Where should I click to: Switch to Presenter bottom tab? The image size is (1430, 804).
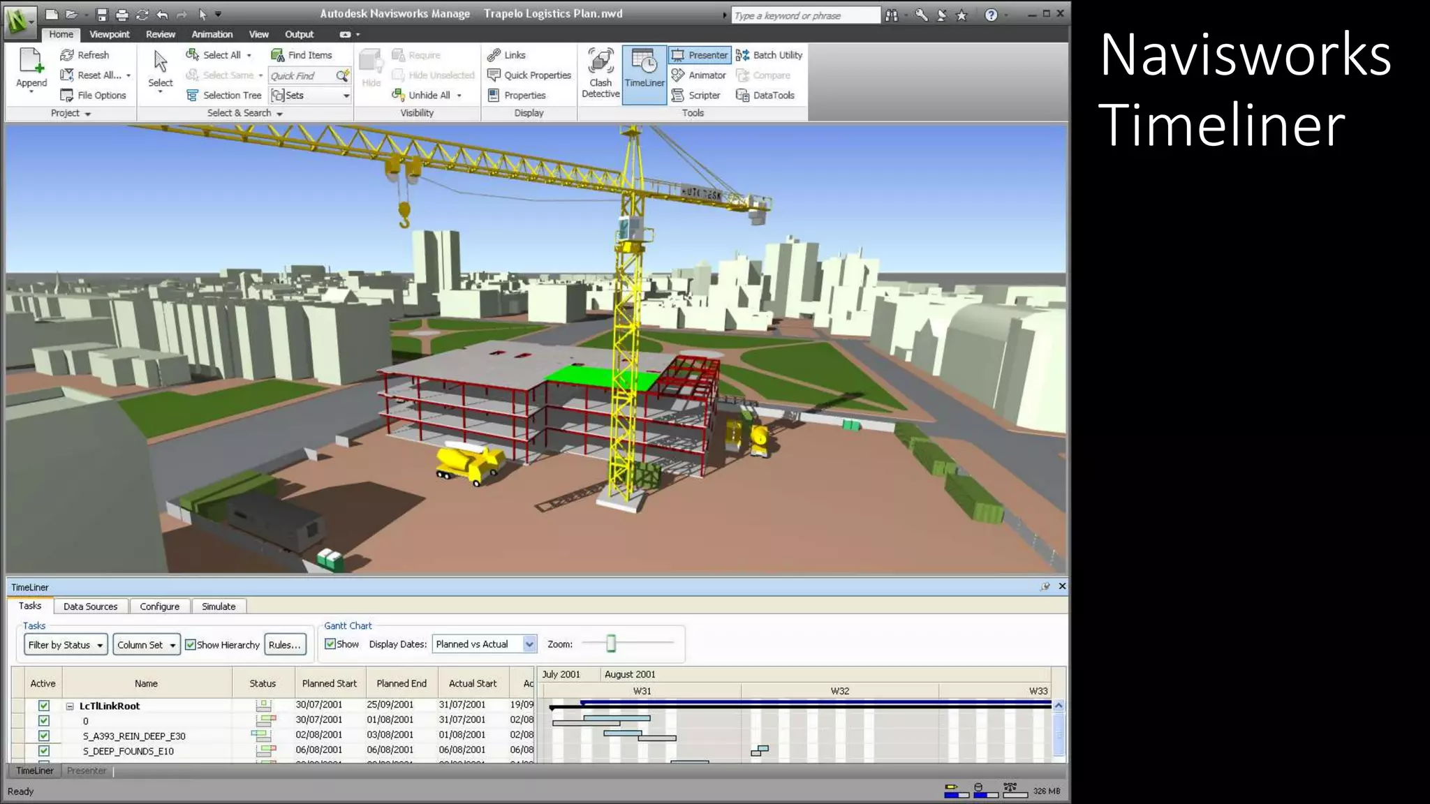pyautogui.click(x=87, y=770)
